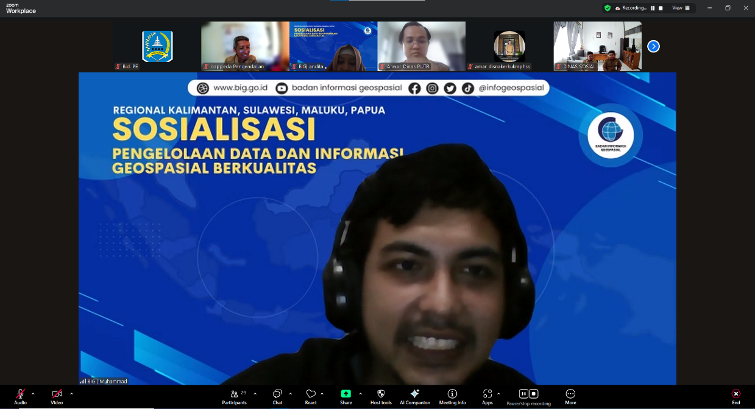Turn on the camera with Video button
This screenshot has width=755, height=409.
coord(57,394)
